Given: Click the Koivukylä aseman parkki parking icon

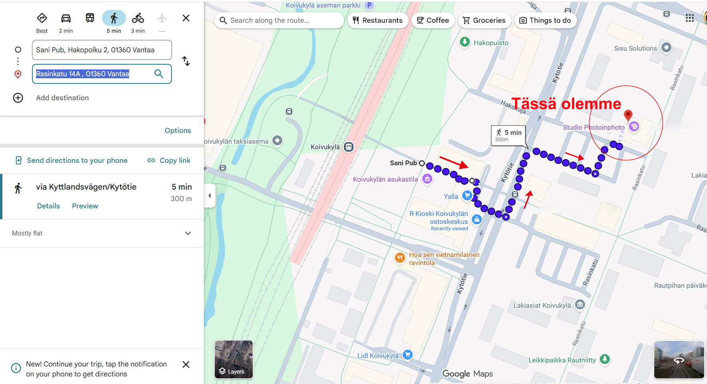Looking at the screenshot, I should tap(369, 5).
